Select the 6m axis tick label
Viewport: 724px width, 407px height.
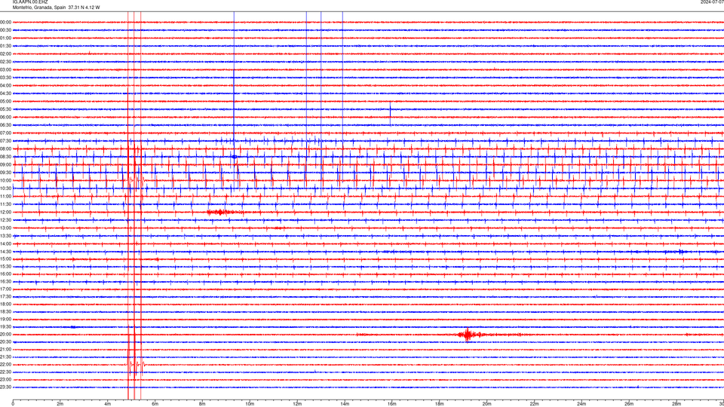155,404
